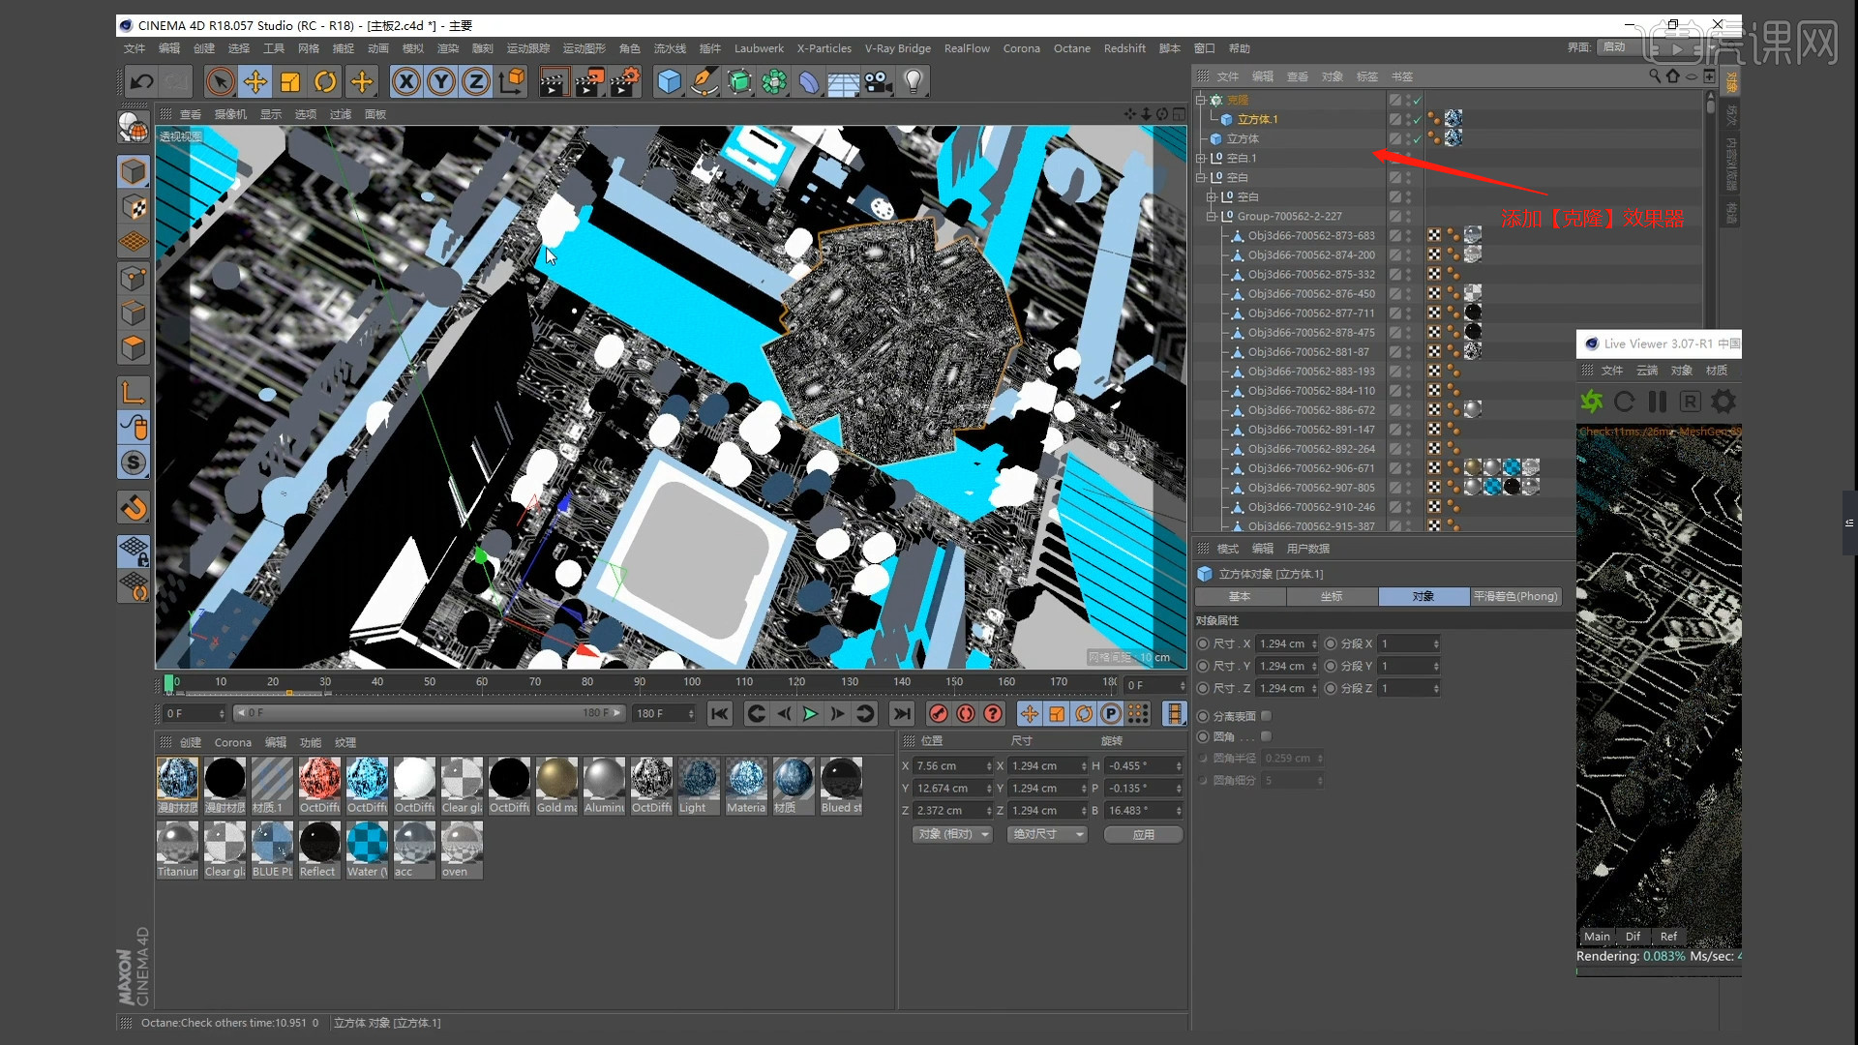
Task: Open Live Viewer settings gear
Action: [x=1723, y=402]
